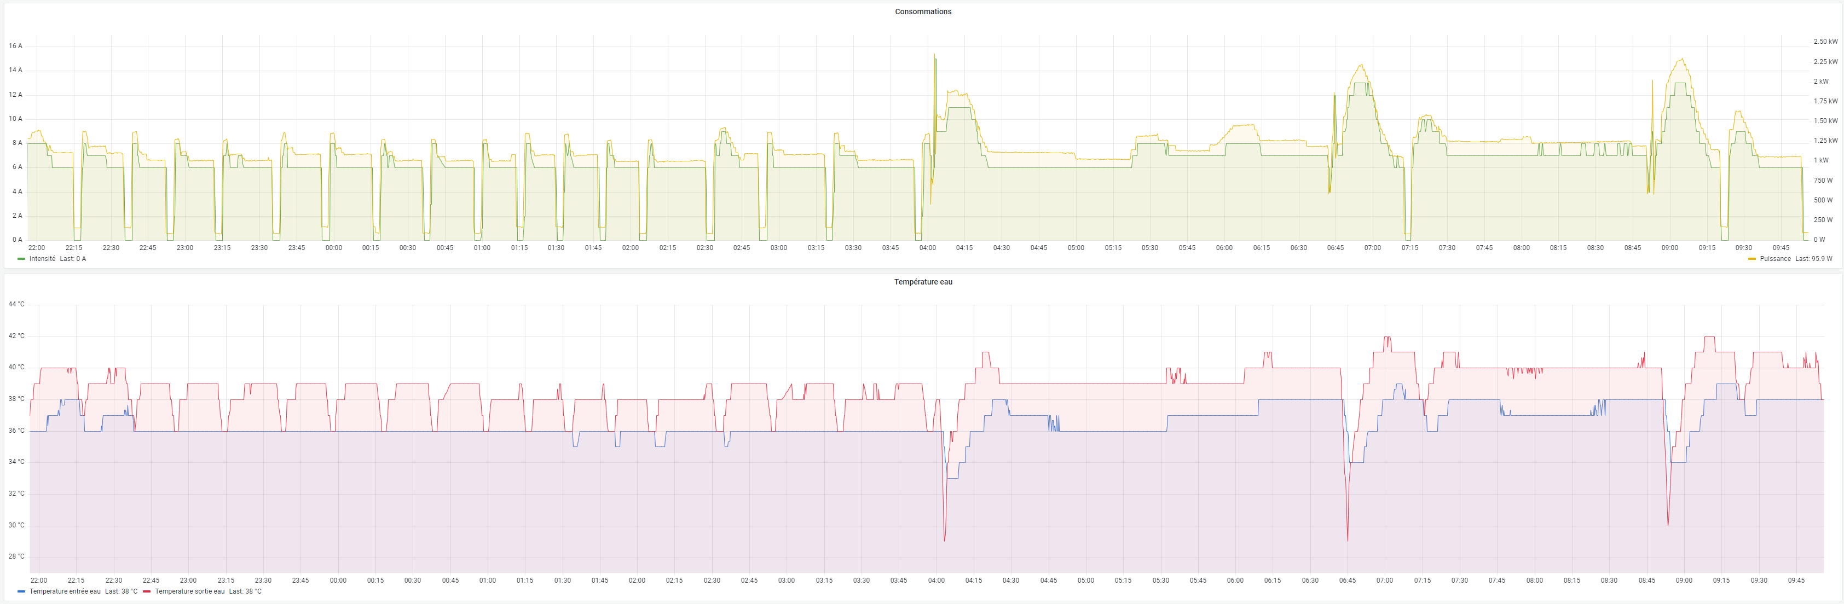Click '09:45' time label in Consommations panel
1844x604 pixels.
[1781, 248]
